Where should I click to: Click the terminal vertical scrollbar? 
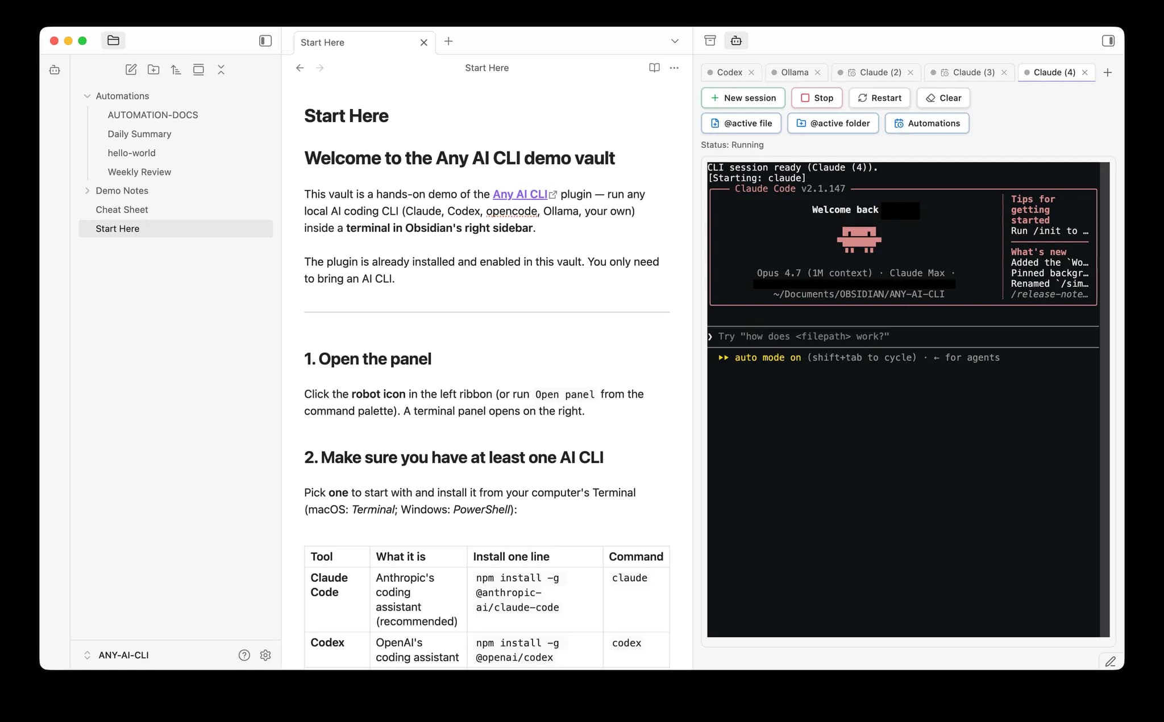(1104, 399)
